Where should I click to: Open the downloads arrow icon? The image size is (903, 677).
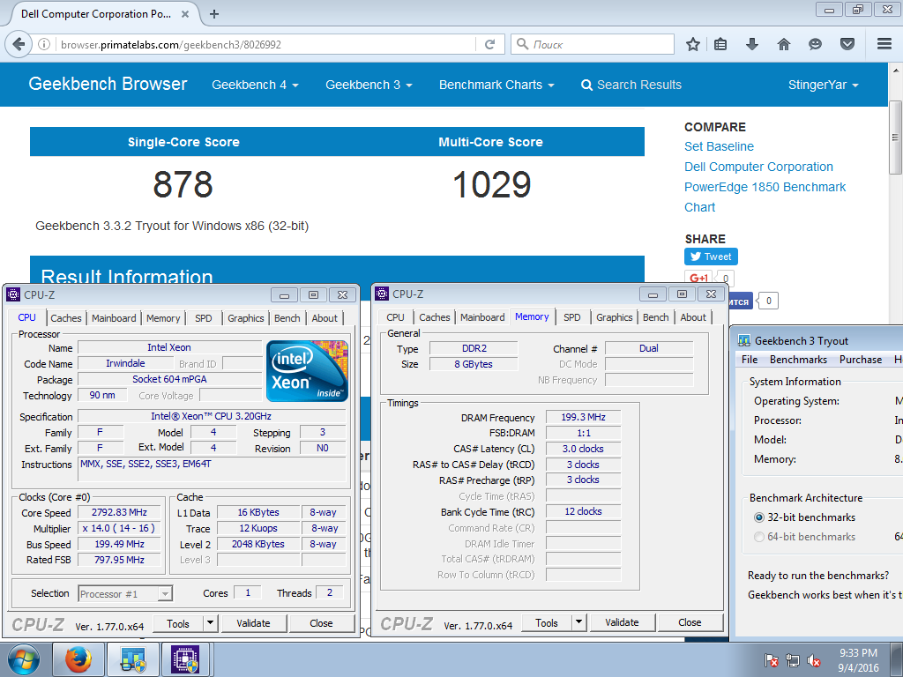[751, 44]
